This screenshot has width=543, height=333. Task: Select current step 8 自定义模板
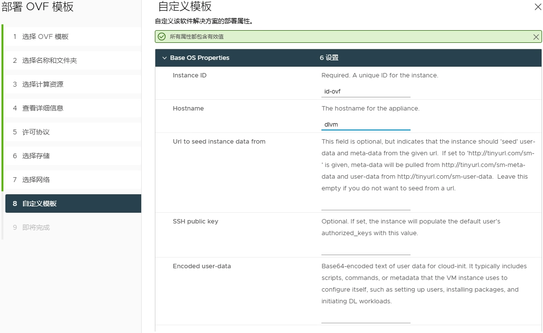click(39, 203)
